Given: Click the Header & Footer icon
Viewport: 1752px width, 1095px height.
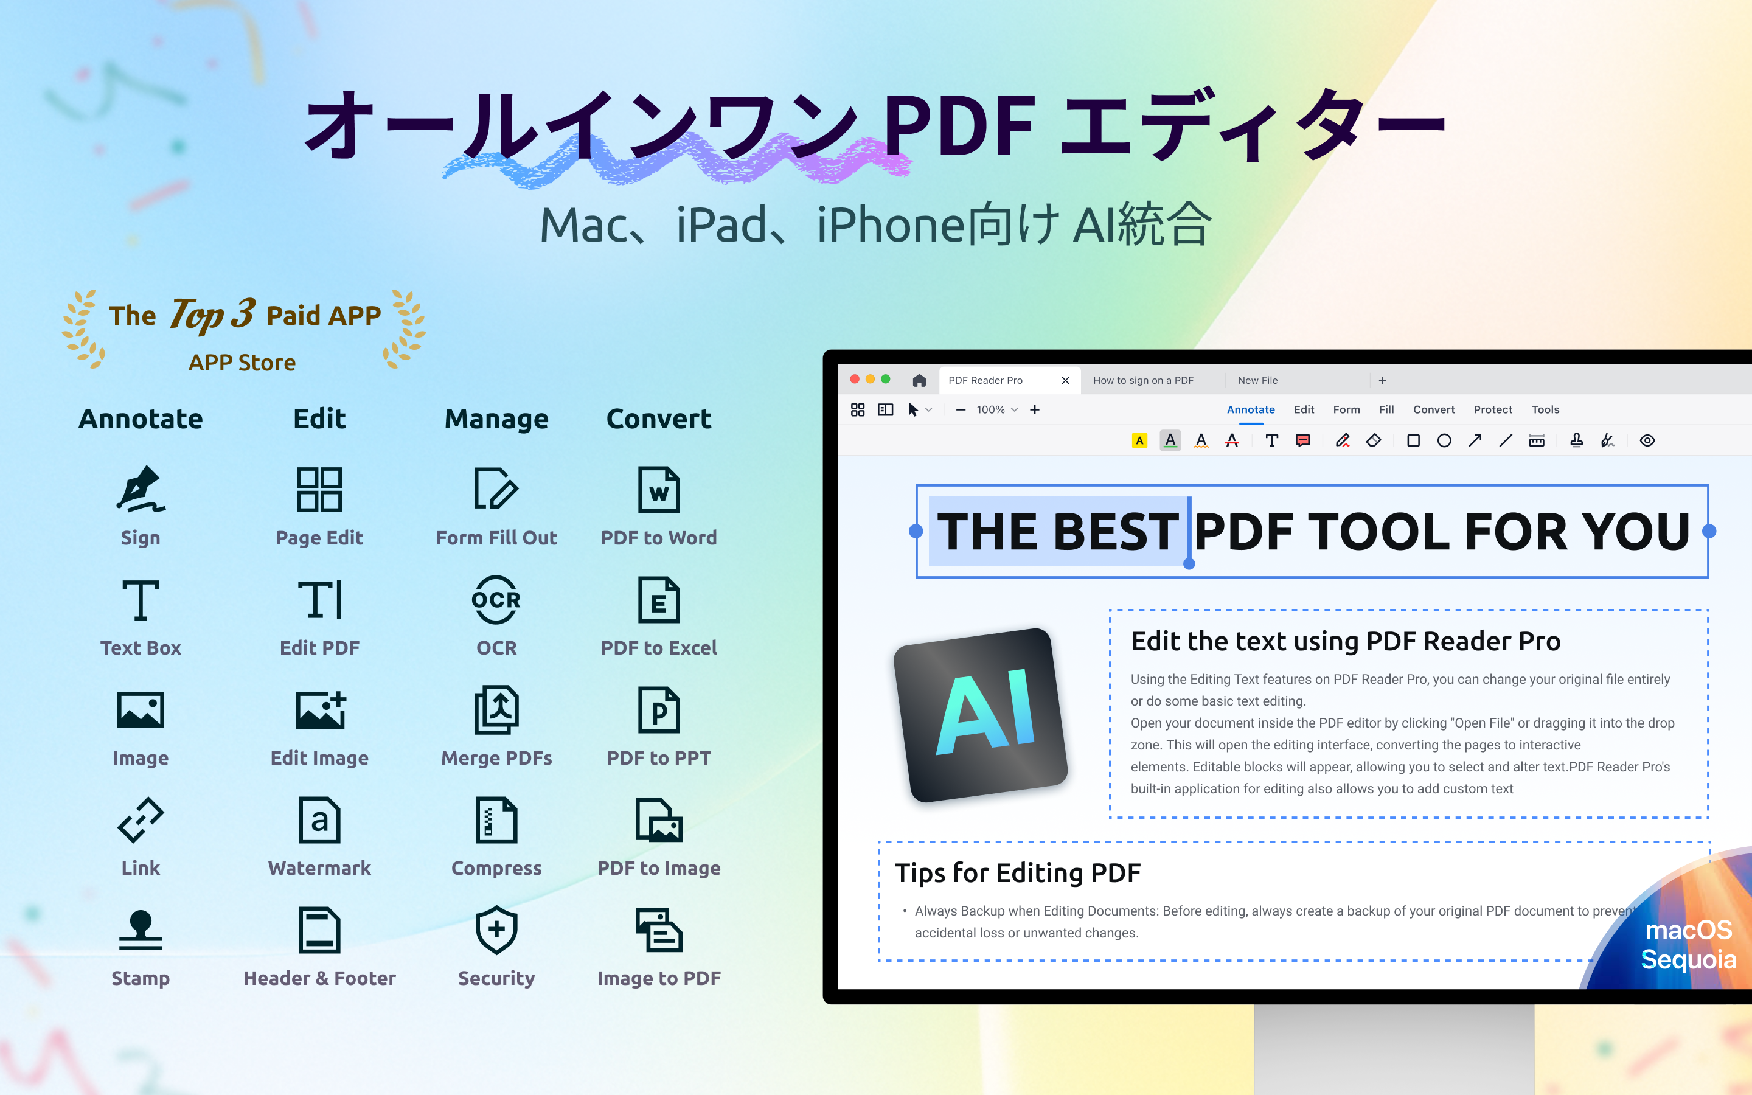Looking at the screenshot, I should pyautogui.click(x=319, y=930).
